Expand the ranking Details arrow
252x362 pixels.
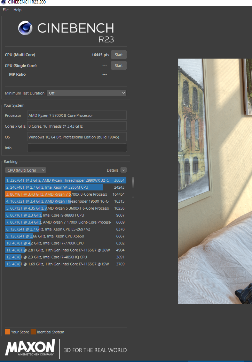[x=124, y=170]
